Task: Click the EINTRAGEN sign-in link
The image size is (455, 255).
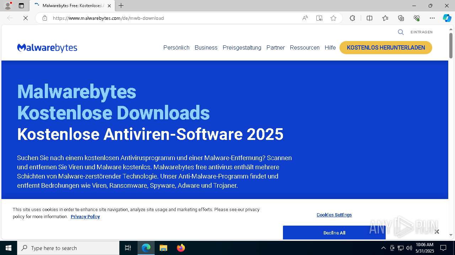Action: click(x=422, y=32)
